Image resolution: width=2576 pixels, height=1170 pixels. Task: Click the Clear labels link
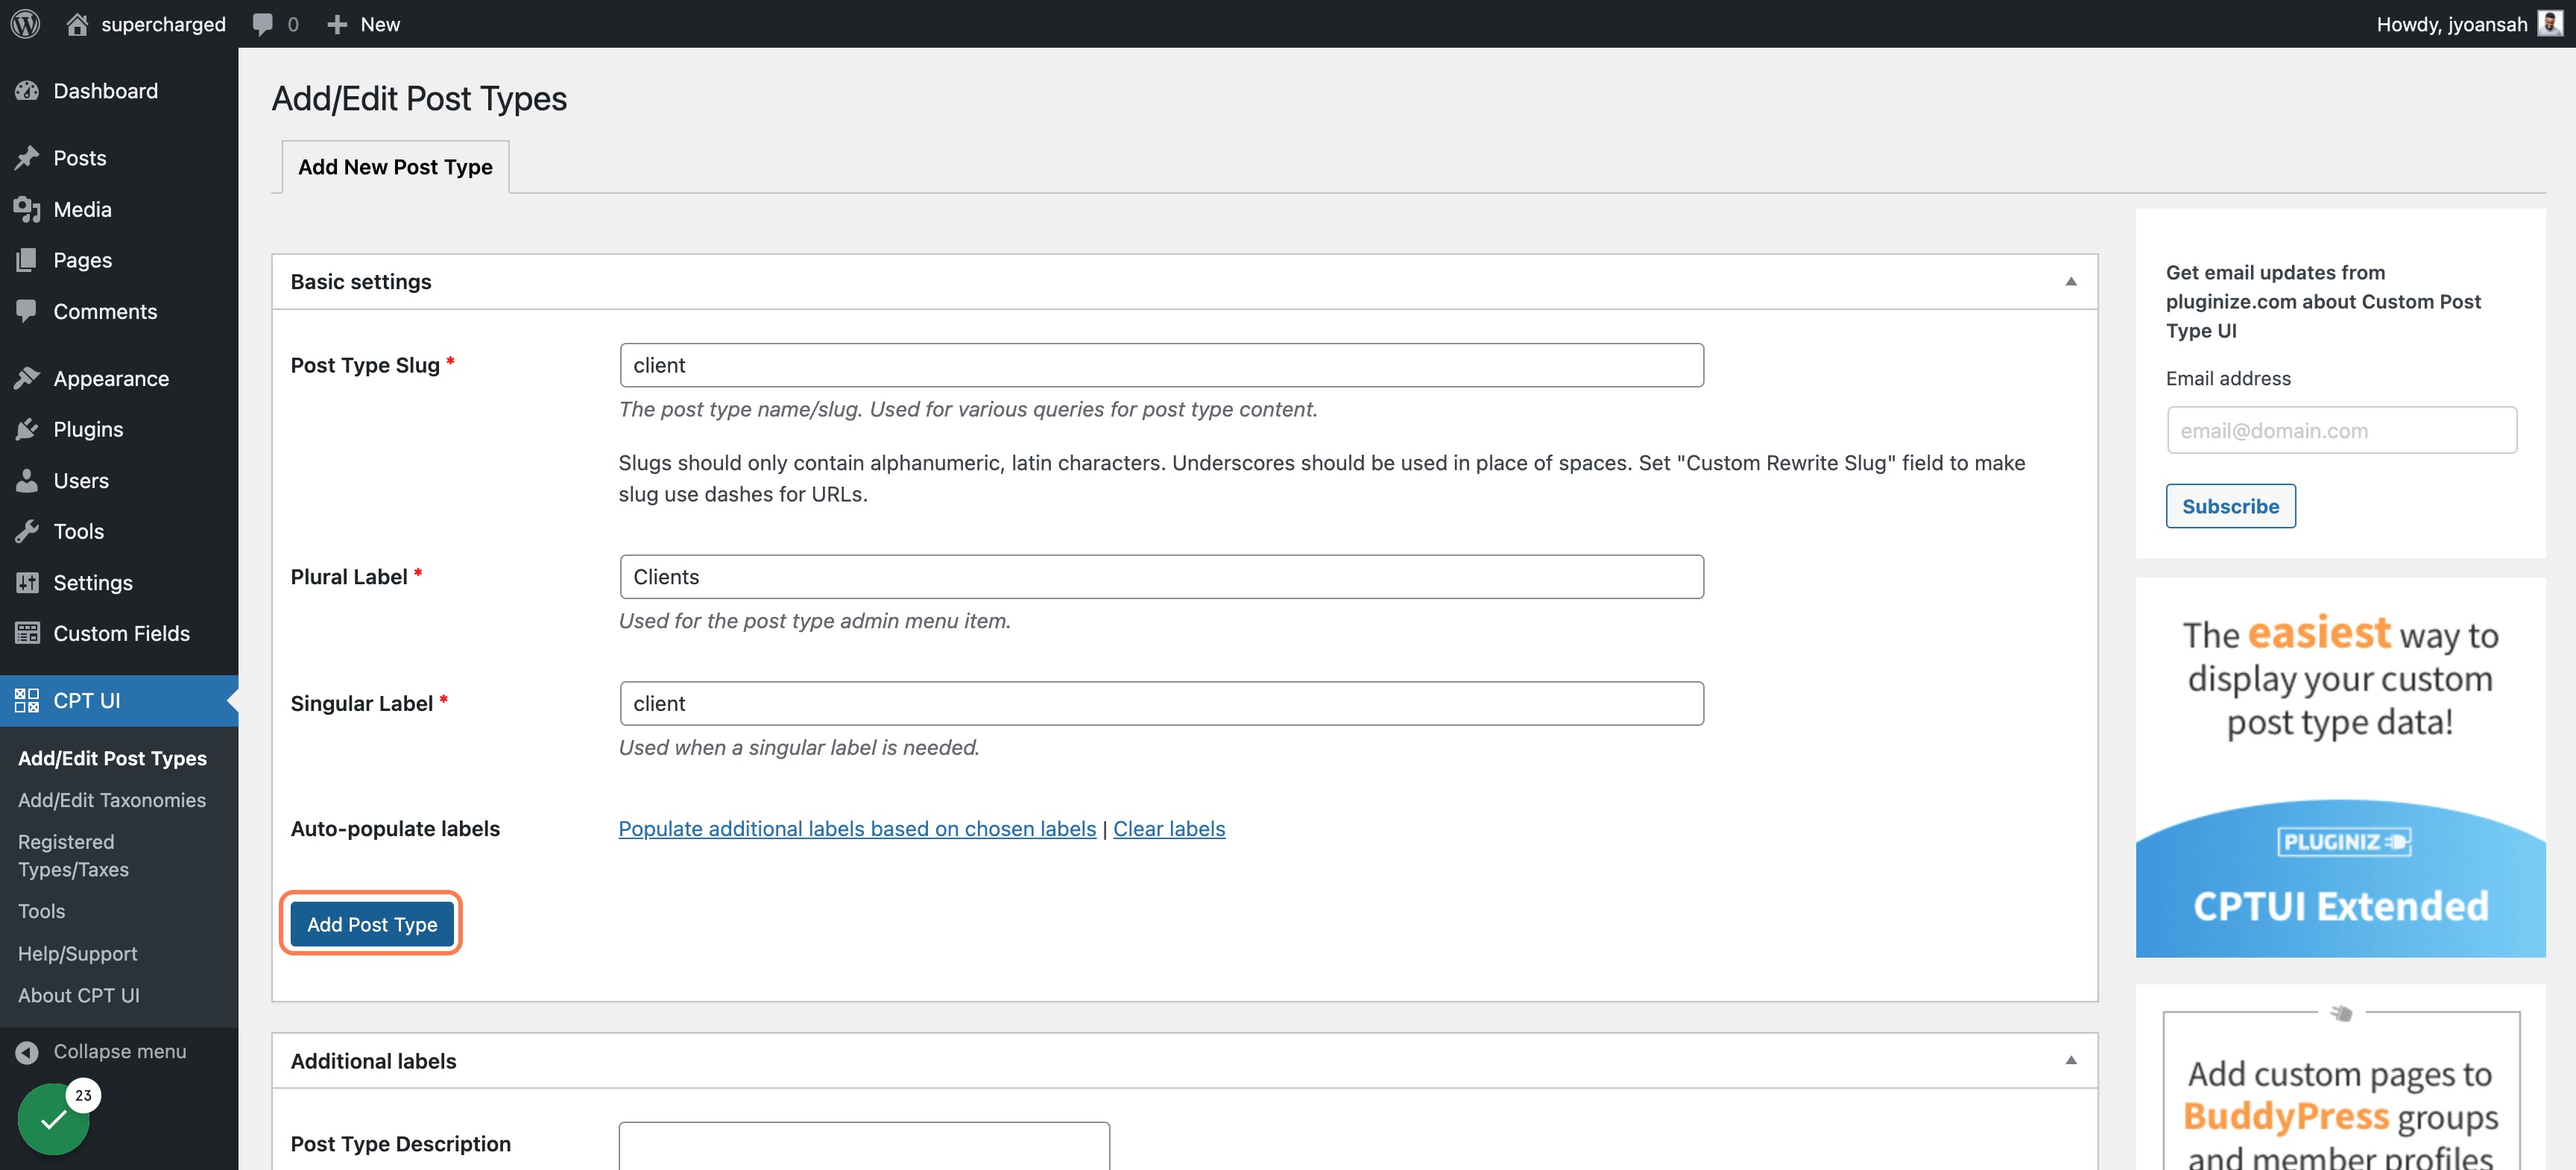pos(1169,829)
